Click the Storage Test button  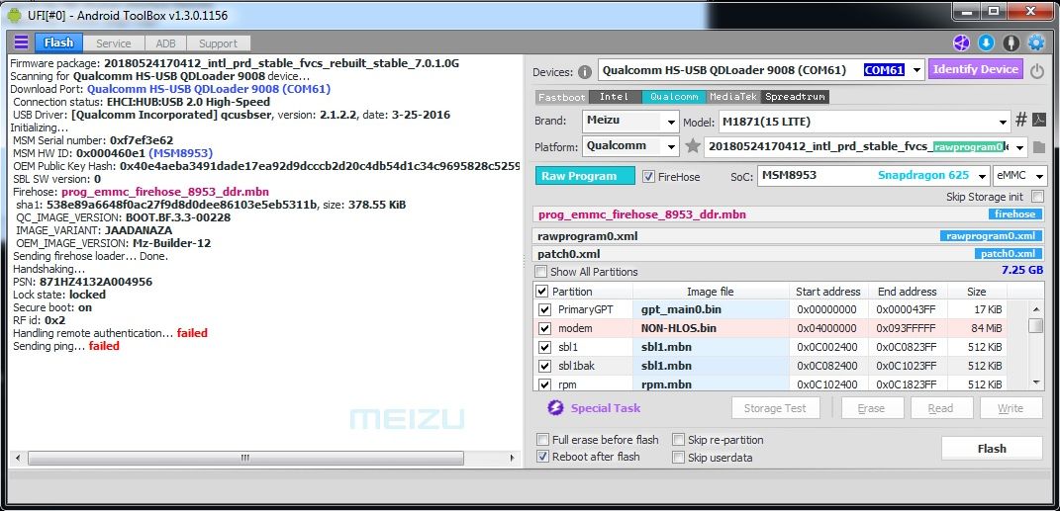point(775,408)
